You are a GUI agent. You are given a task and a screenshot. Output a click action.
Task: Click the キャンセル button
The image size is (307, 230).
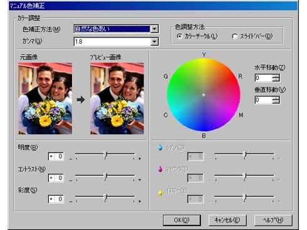(227, 220)
